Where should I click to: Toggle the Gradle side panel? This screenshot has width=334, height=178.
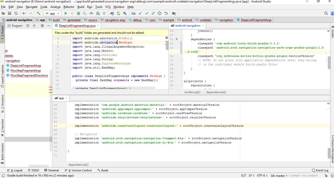[332, 32]
